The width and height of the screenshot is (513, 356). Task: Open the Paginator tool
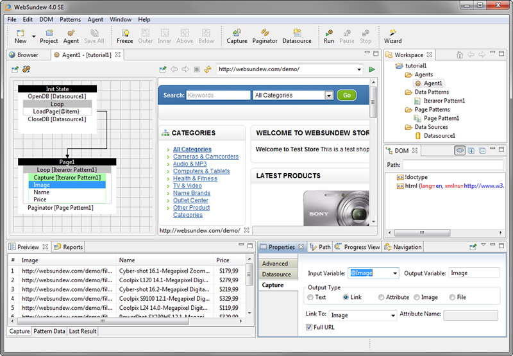(265, 35)
